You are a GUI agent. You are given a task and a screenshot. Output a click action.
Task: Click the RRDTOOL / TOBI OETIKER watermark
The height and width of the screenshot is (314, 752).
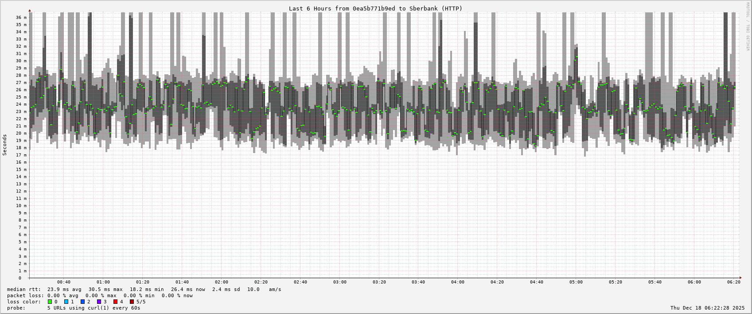[x=748, y=27]
